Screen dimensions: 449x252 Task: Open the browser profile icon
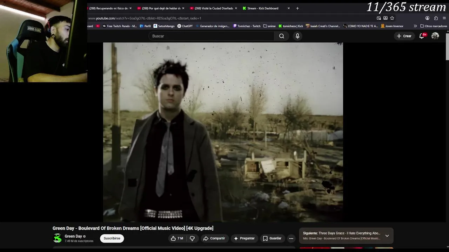pos(427,18)
